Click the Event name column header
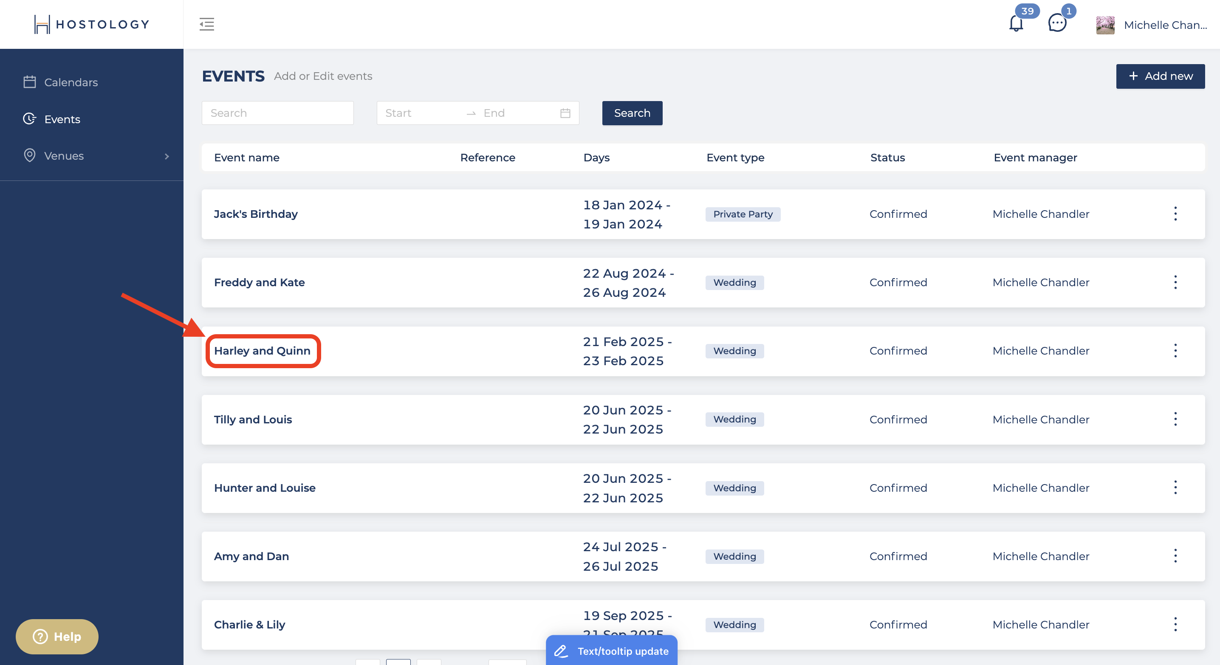Screen dimensions: 1220x665 tap(247, 157)
